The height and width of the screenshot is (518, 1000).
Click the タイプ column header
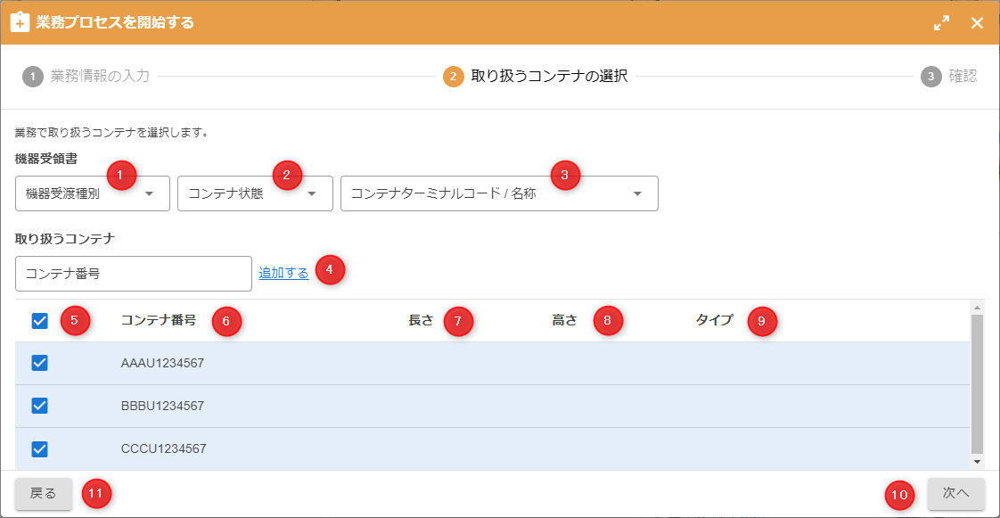pyautogui.click(x=714, y=320)
